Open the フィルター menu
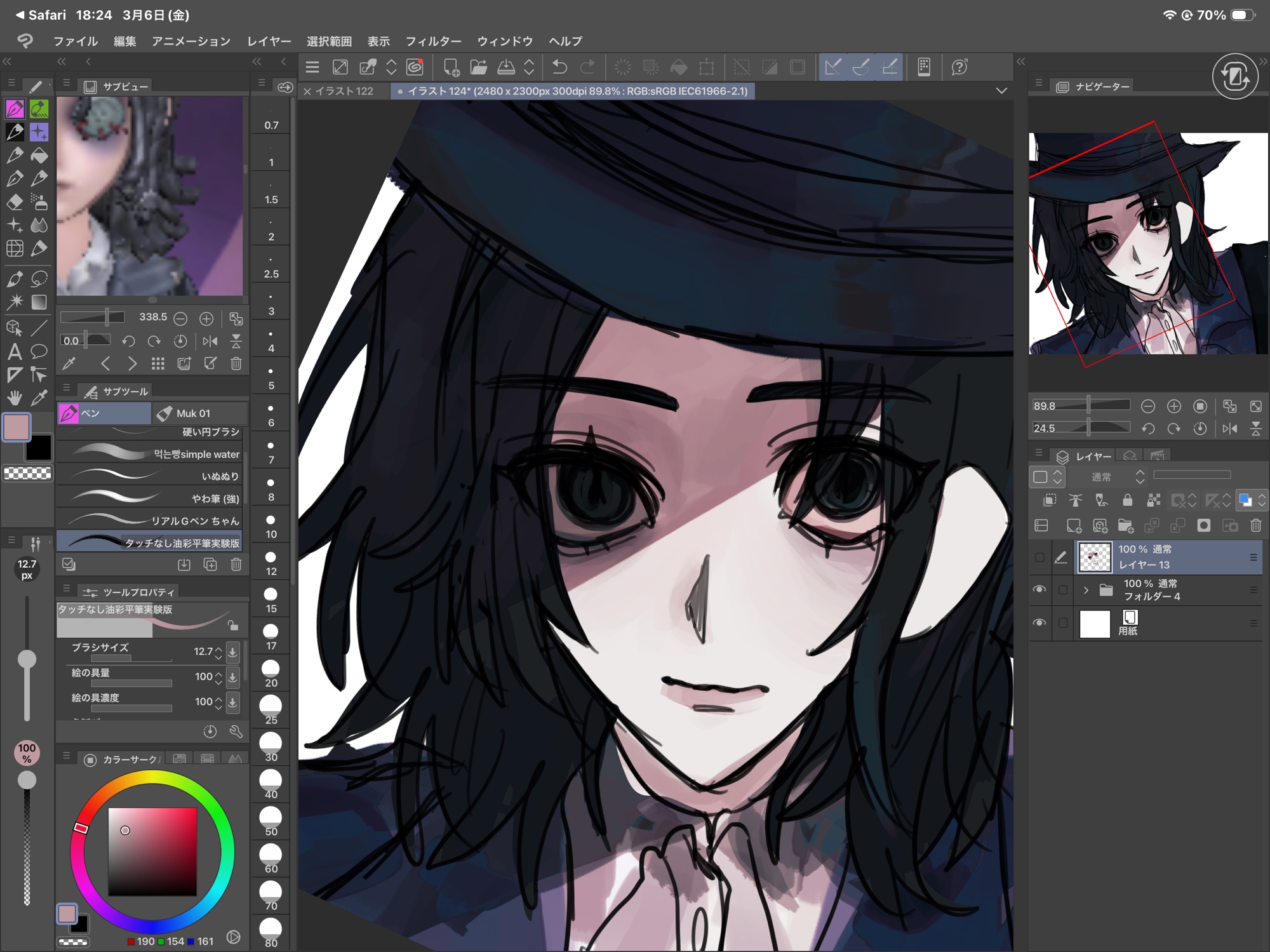 point(433,41)
